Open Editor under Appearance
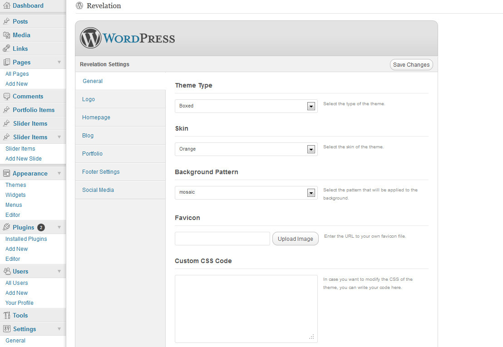503x347 pixels. 13,215
